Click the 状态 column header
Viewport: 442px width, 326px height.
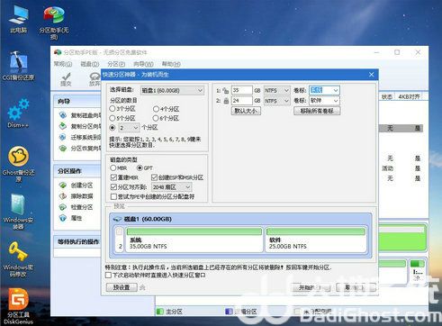click(x=387, y=96)
